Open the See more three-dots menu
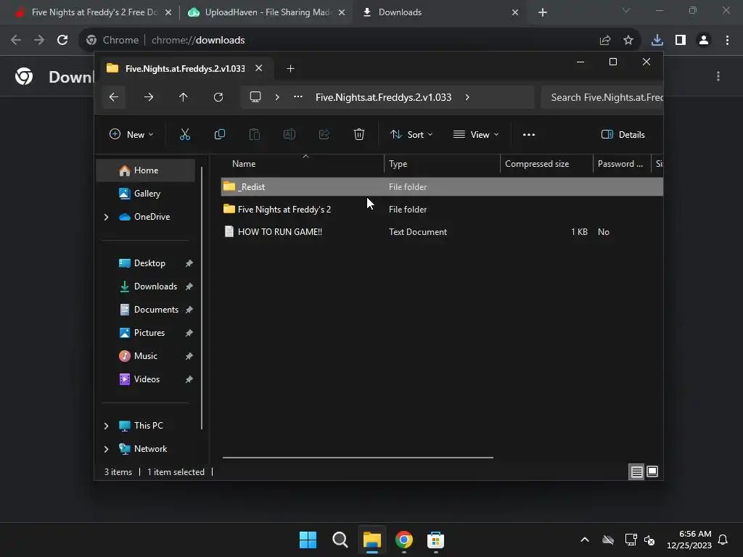The width and height of the screenshot is (743, 557). click(x=529, y=134)
